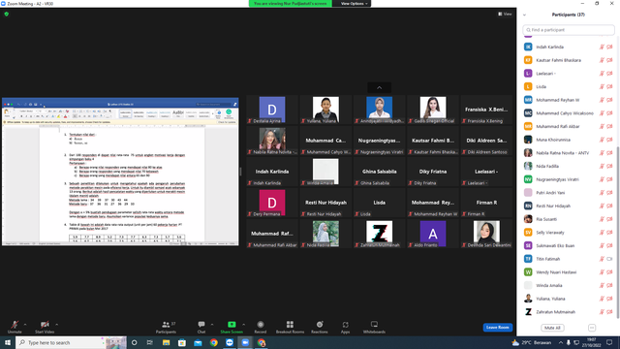The width and height of the screenshot is (620, 349).
Task: Open Google Chrome from the taskbar
Action: (214, 342)
